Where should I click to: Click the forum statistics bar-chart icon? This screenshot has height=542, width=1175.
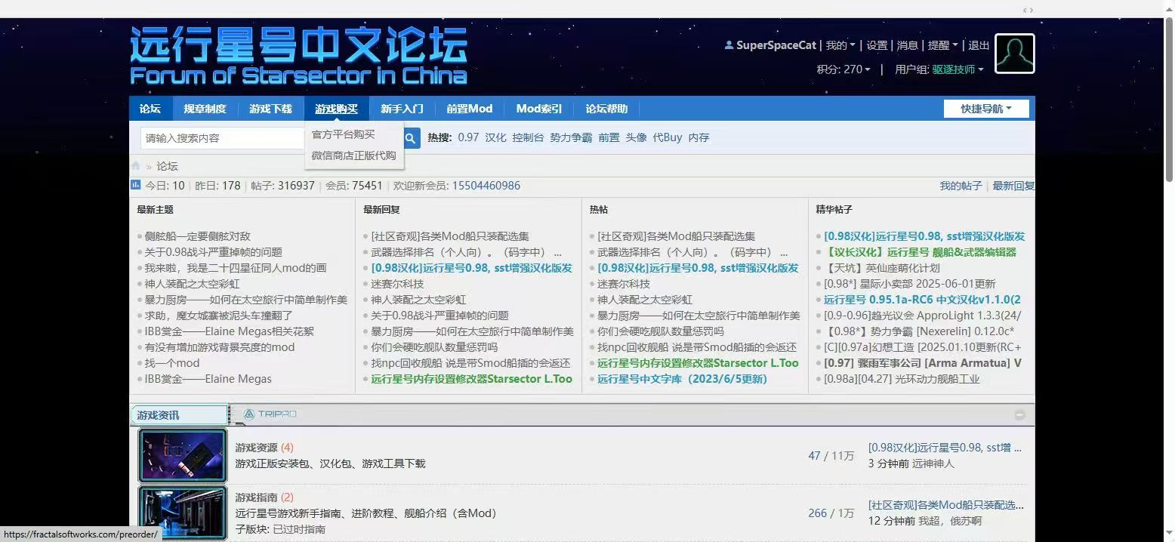136,185
